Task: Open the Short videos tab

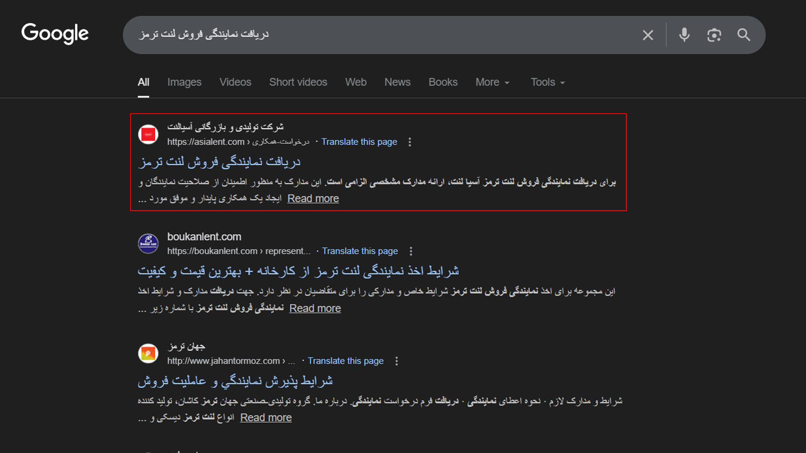Action: coord(298,82)
